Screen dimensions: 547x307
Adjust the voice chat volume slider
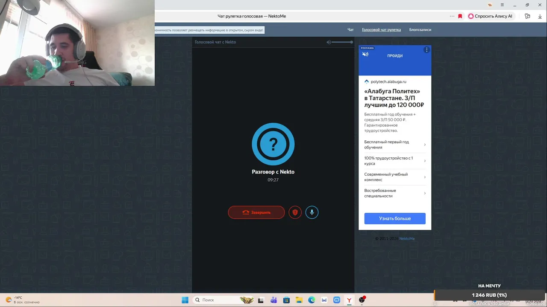point(342,42)
